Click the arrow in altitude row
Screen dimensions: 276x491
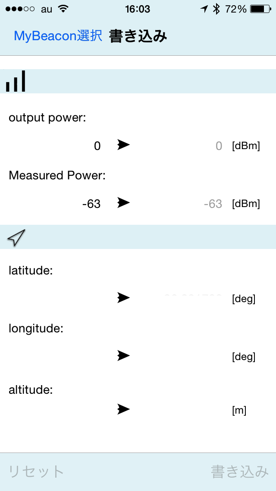point(123,409)
